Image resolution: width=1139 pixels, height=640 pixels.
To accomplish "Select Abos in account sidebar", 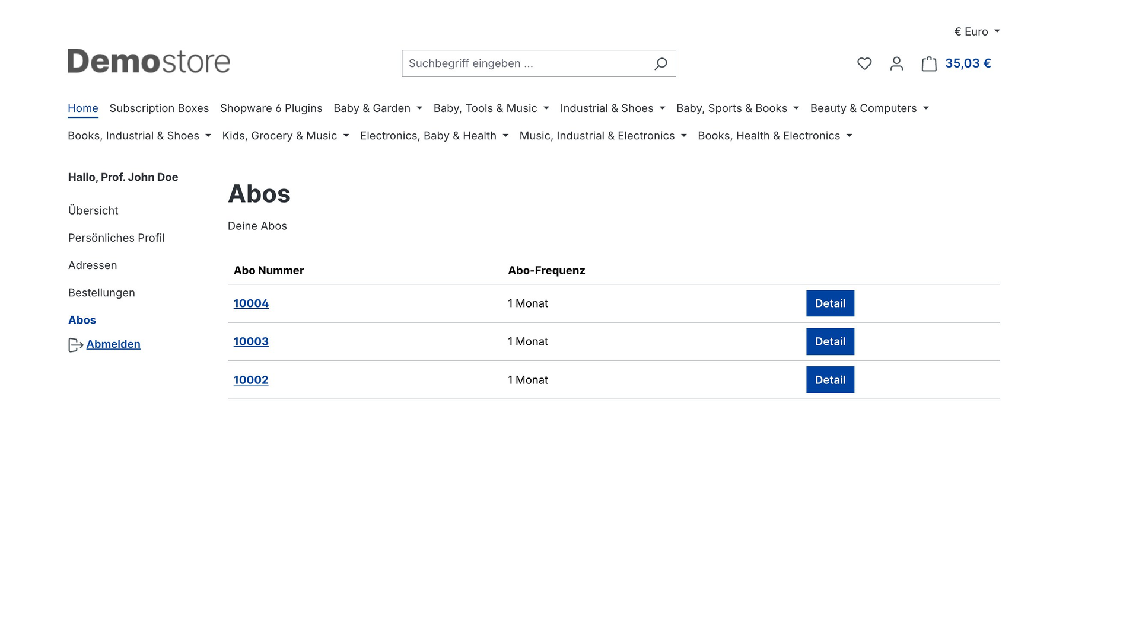I will (82, 320).
